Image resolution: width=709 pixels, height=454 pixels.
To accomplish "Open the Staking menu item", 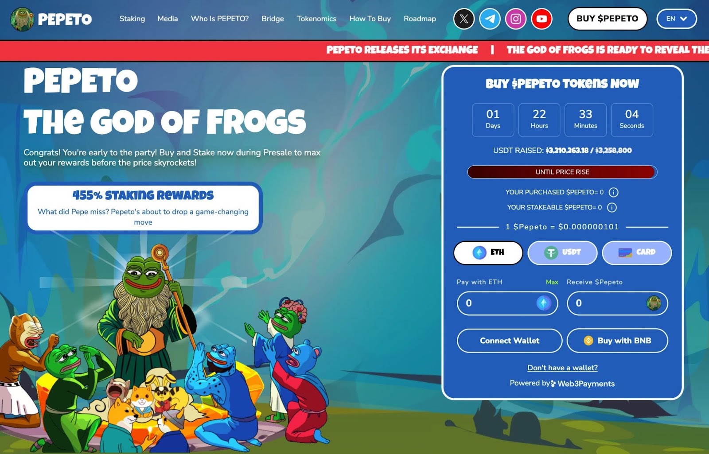I will (132, 19).
